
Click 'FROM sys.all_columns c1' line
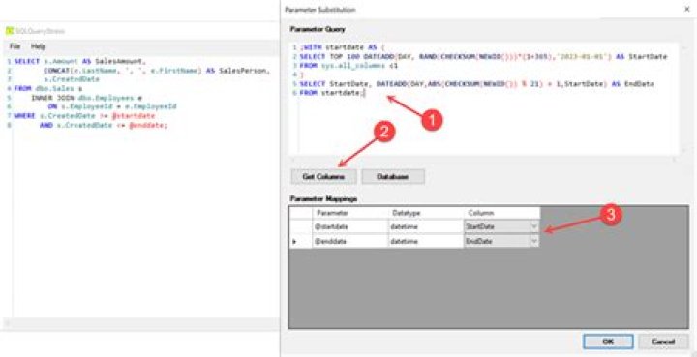(x=348, y=65)
